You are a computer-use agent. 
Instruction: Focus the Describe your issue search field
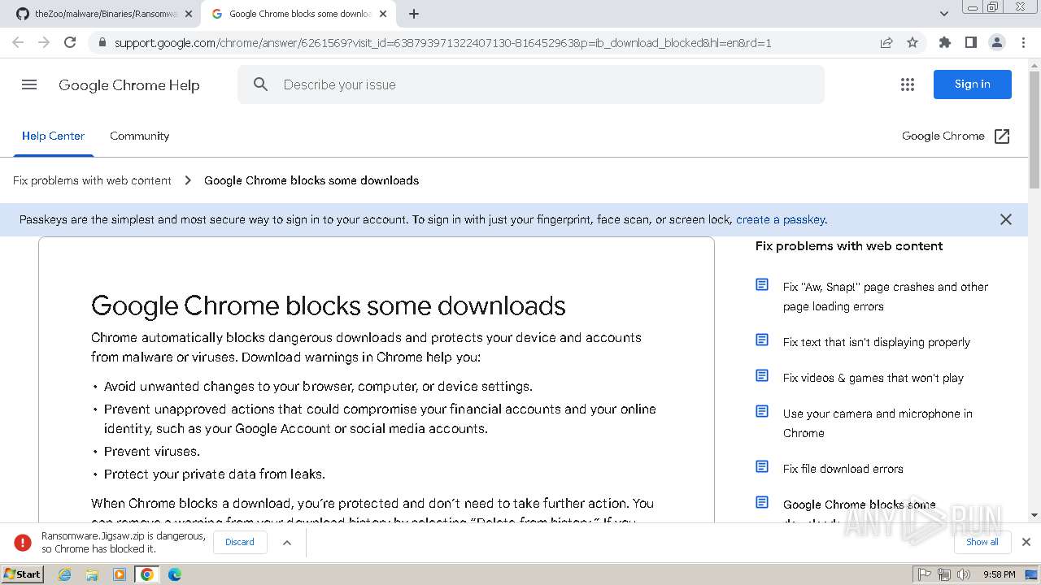530,84
